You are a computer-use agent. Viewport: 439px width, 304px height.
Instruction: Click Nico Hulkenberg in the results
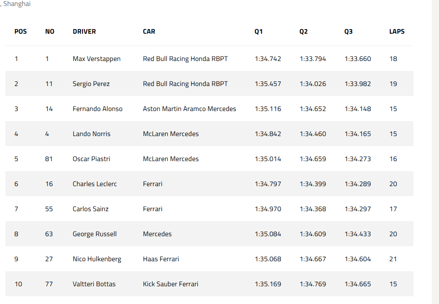tap(97, 259)
